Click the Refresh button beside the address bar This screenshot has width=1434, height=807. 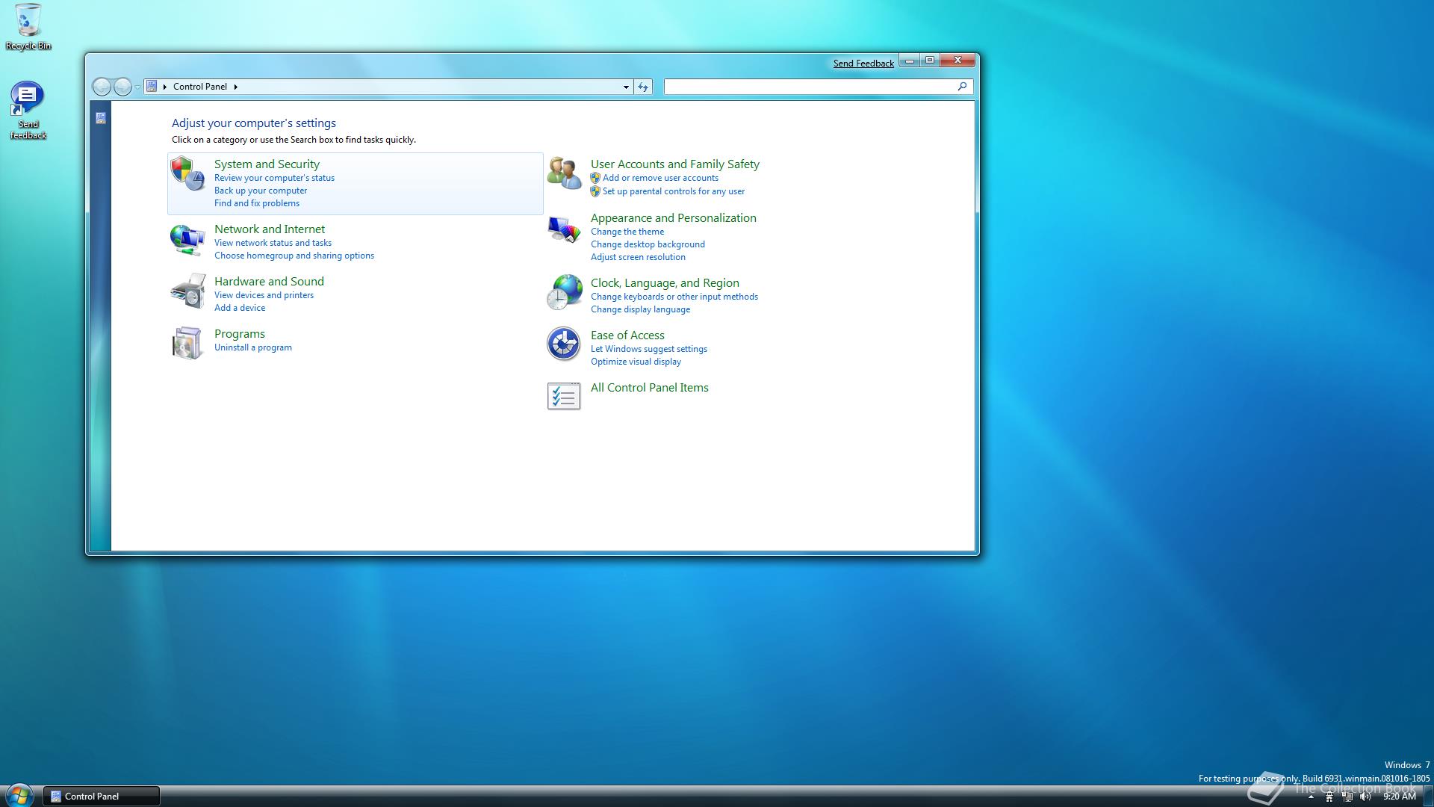tap(643, 87)
